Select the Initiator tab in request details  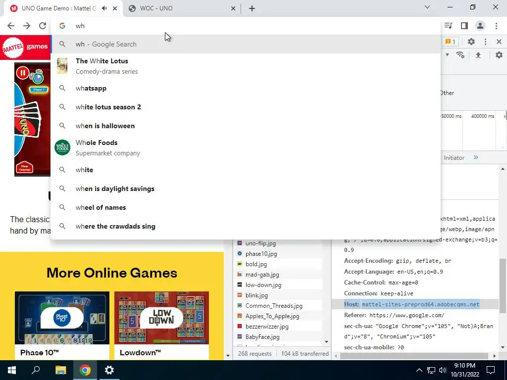[x=454, y=158]
